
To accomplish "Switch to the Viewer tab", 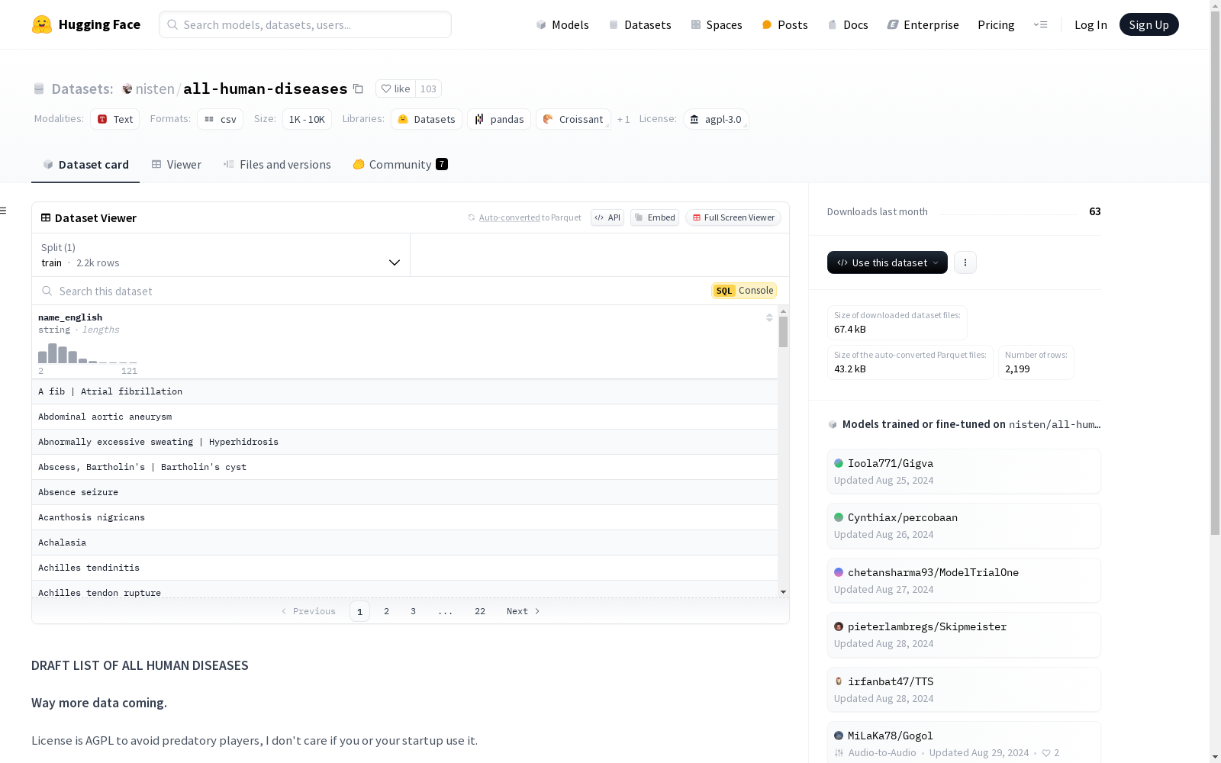I will (176, 165).
